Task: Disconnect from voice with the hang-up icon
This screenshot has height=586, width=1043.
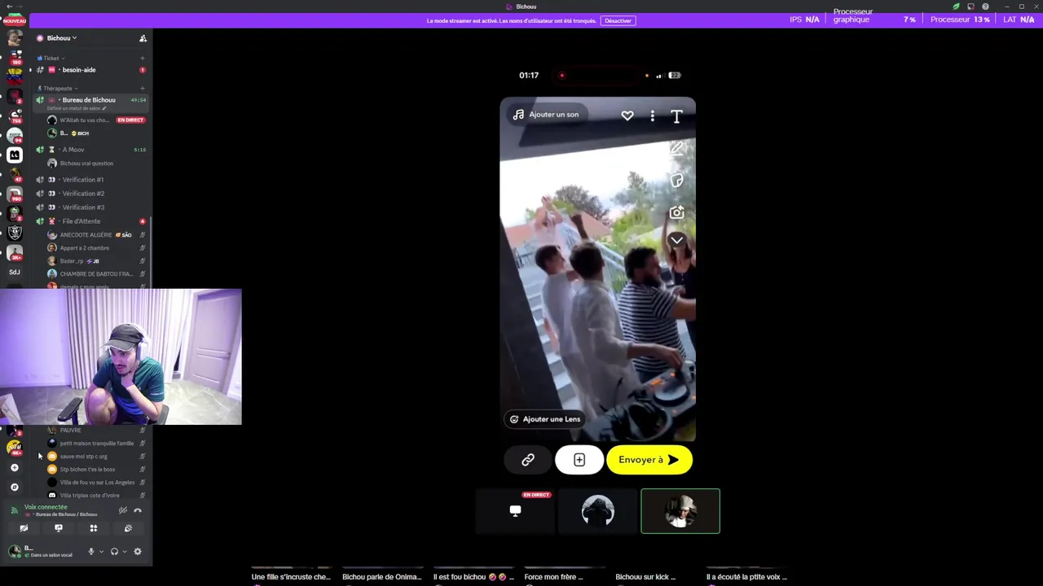Action: click(138, 510)
